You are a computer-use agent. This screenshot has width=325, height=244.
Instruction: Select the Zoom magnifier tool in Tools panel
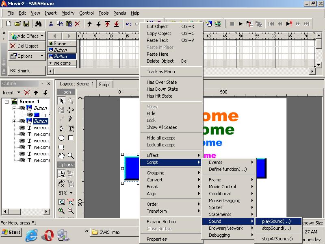coord(70,156)
